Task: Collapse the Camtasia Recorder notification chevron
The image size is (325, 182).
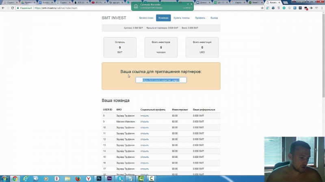Action: click(x=188, y=4)
